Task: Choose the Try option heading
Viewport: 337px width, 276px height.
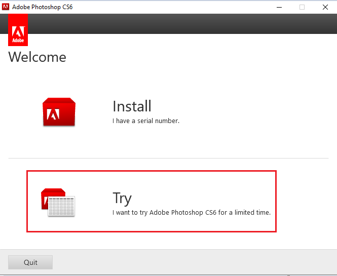Action: click(122, 198)
